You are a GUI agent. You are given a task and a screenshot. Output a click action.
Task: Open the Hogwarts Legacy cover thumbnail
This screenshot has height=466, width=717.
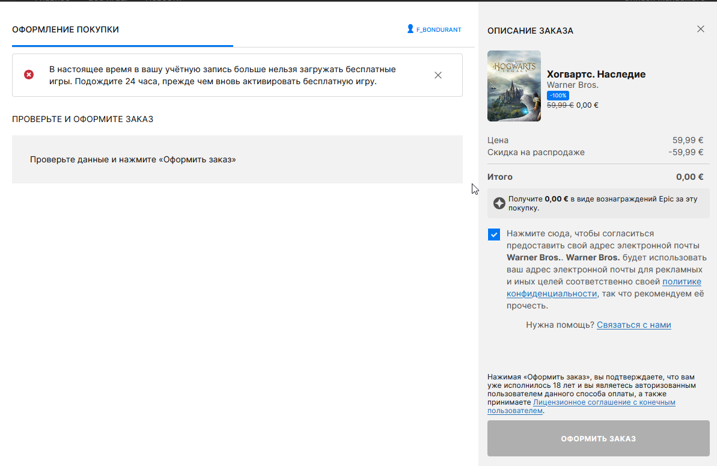514,86
